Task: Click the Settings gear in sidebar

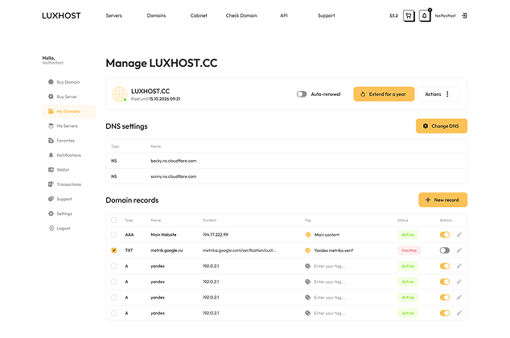Action: click(x=51, y=213)
